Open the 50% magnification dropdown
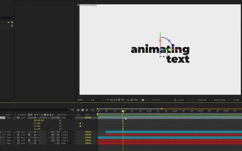The image size is (242, 151). tap(82, 100)
